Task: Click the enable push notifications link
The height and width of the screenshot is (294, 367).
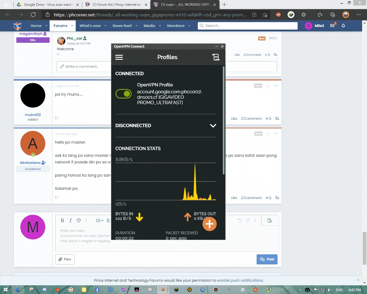Action: [240, 281]
